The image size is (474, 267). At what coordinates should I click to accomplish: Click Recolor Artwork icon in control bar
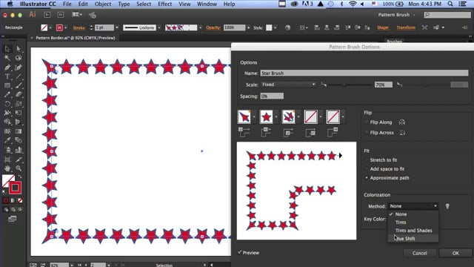click(x=287, y=27)
